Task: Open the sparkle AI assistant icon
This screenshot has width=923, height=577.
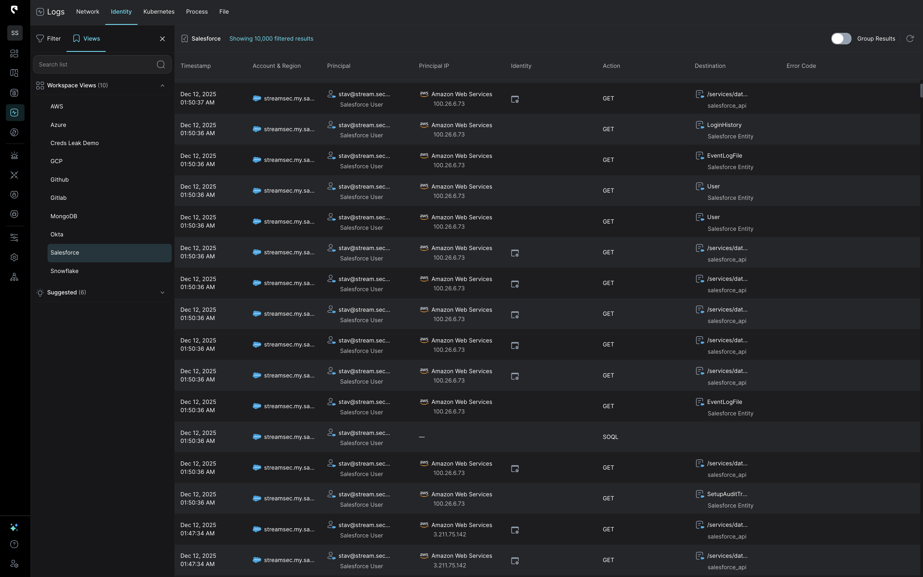Action: [14, 527]
